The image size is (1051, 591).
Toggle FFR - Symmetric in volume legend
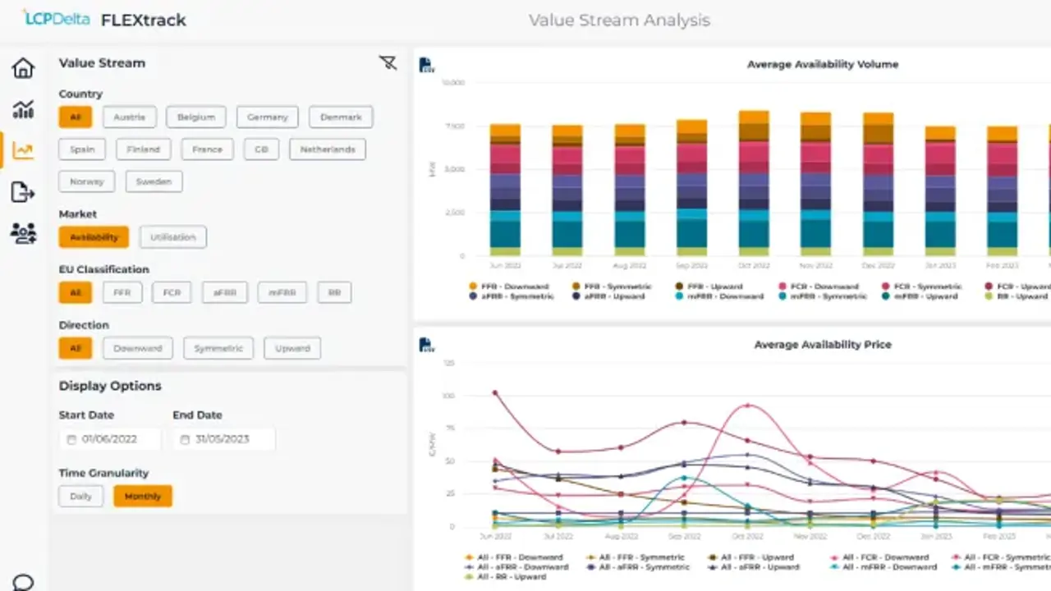point(612,286)
